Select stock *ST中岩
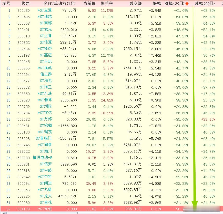The width and height of the screenshot is (223, 214). 45,177
